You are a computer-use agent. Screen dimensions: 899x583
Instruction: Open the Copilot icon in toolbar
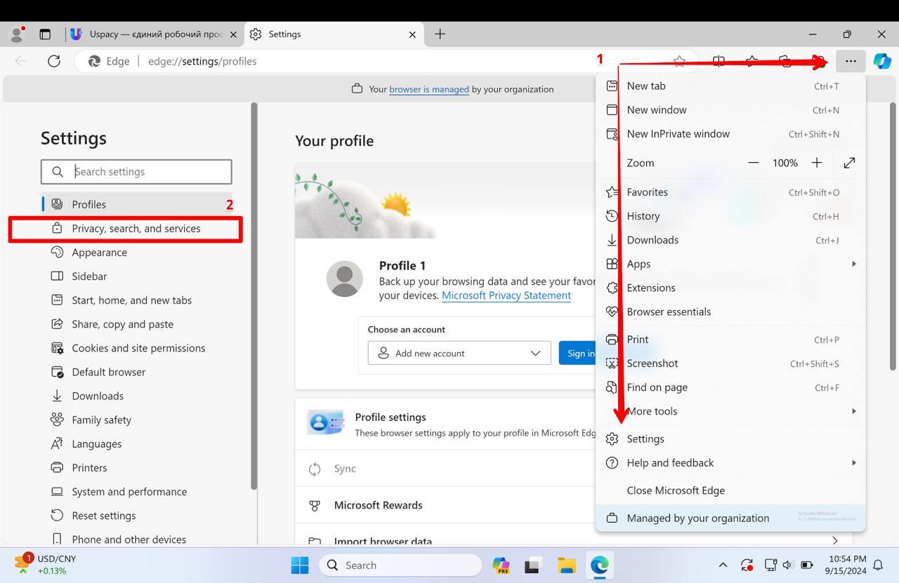[x=882, y=61]
